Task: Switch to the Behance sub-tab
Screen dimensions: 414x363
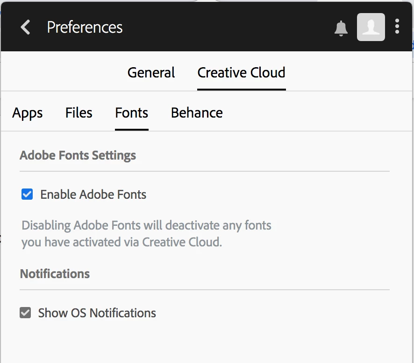Action: (197, 113)
